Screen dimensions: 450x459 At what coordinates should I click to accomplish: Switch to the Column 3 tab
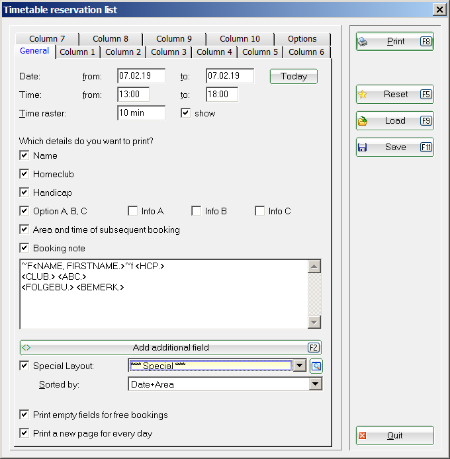169,52
